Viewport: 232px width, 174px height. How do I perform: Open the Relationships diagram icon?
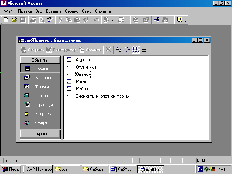157,20
